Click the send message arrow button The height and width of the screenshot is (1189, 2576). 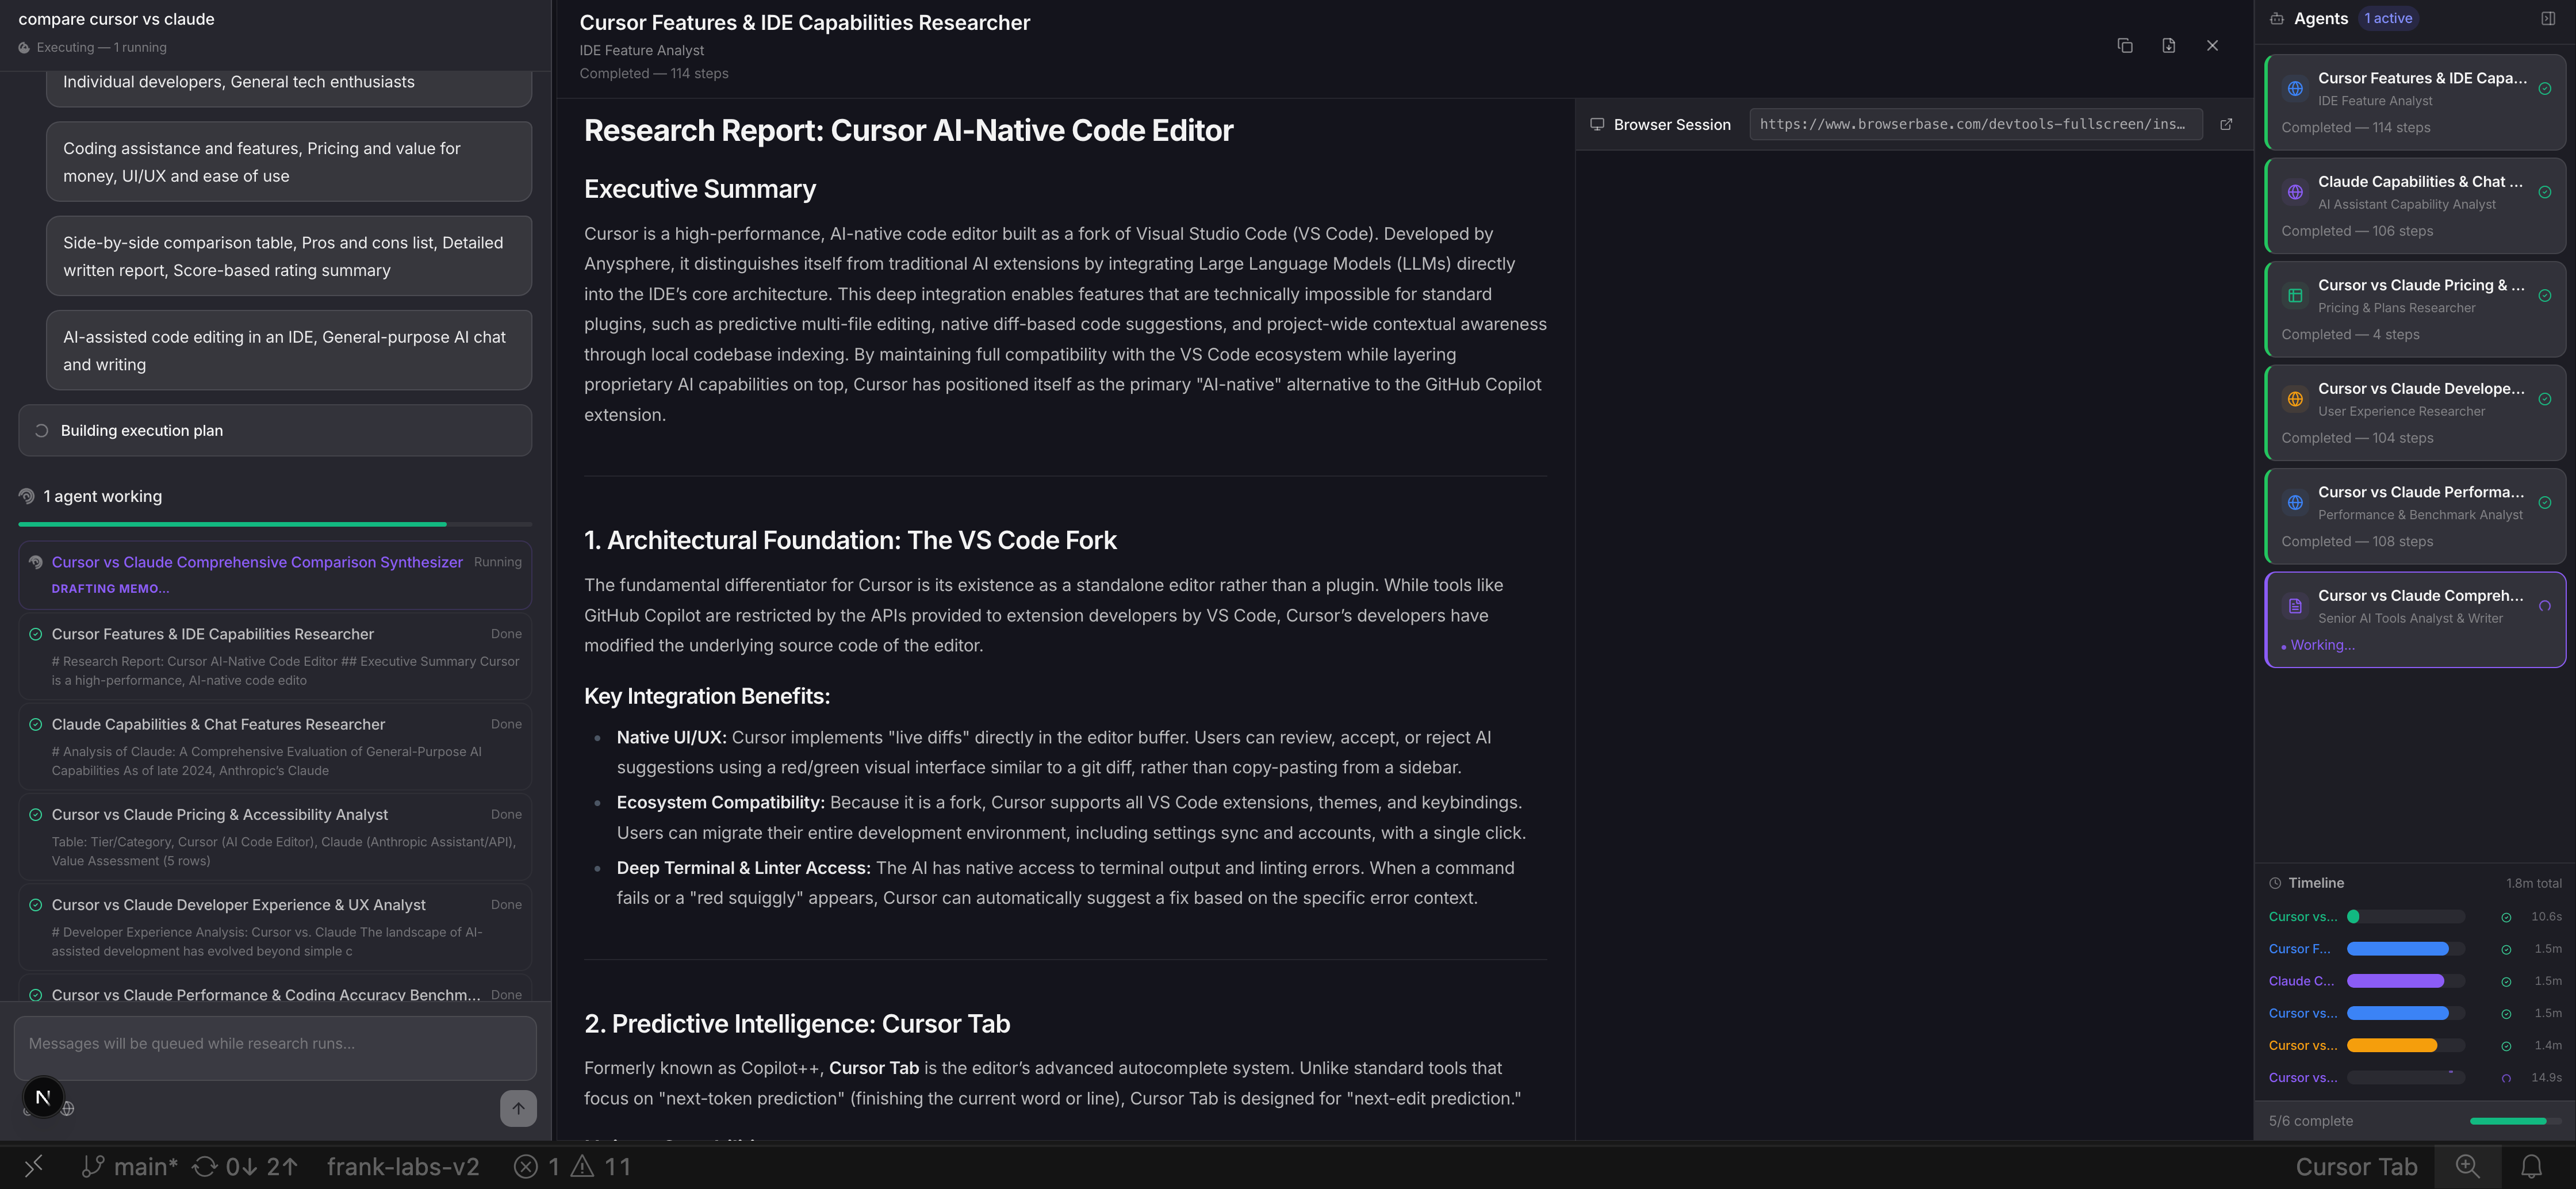(518, 1108)
